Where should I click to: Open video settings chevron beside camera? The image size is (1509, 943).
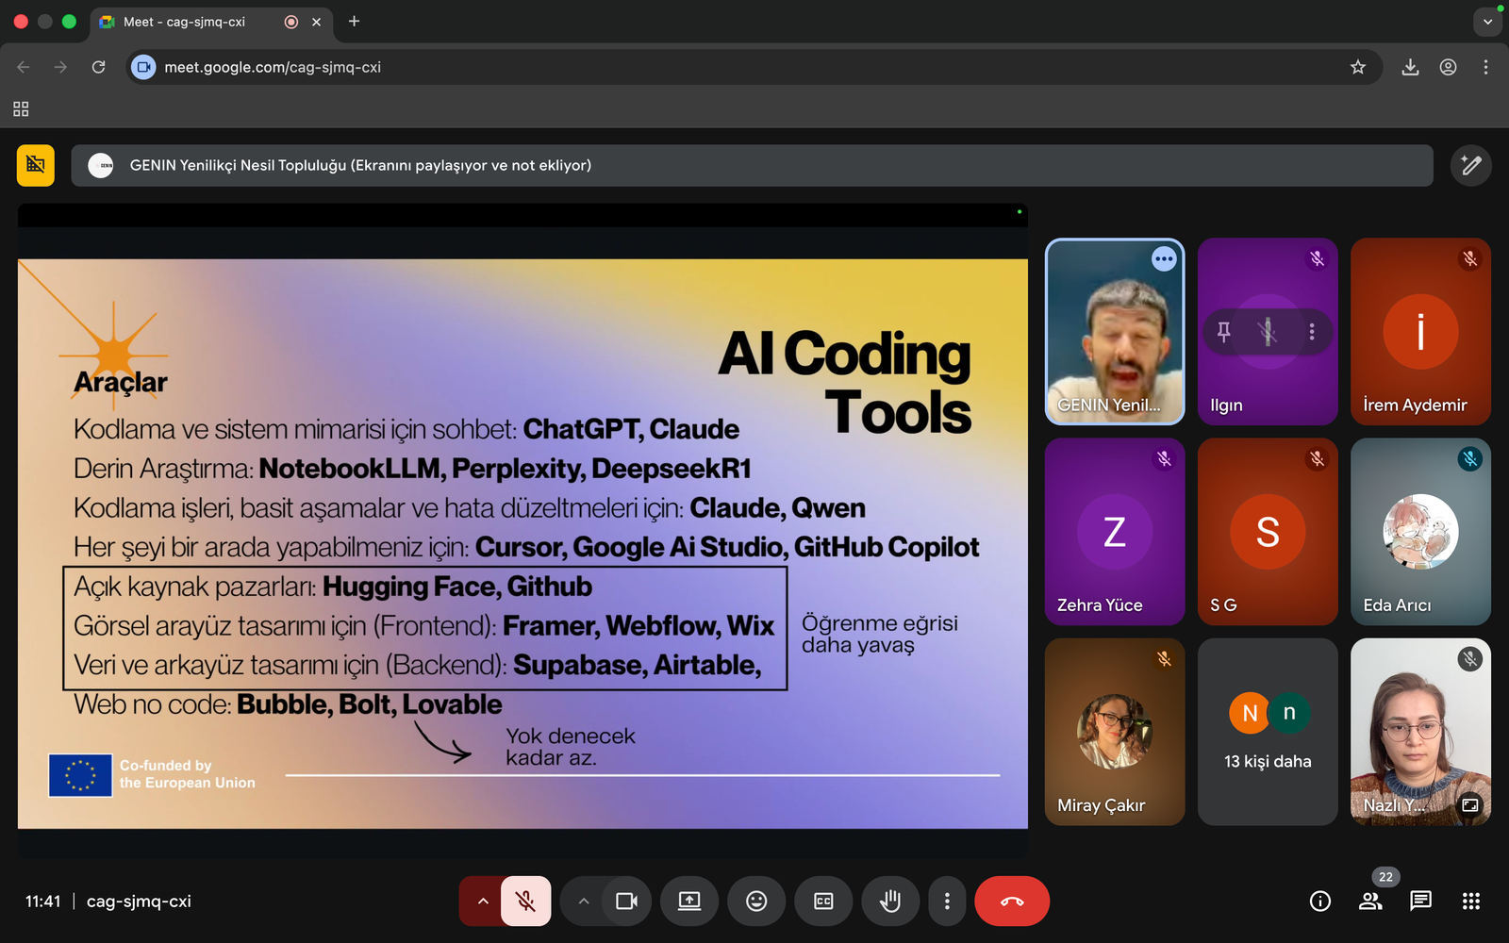click(584, 902)
